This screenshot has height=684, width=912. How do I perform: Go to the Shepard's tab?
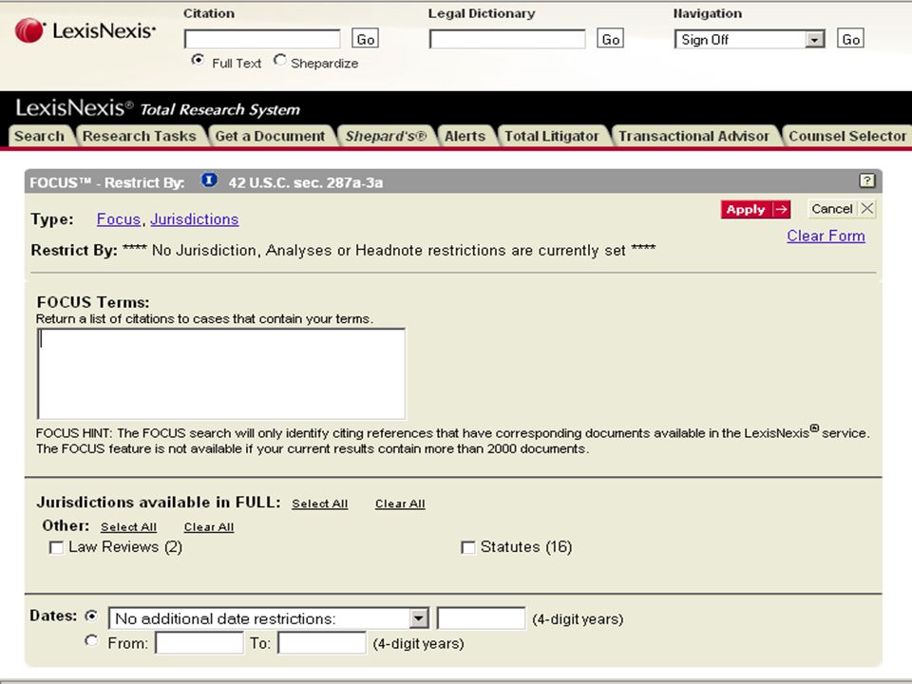coord(386,136)
